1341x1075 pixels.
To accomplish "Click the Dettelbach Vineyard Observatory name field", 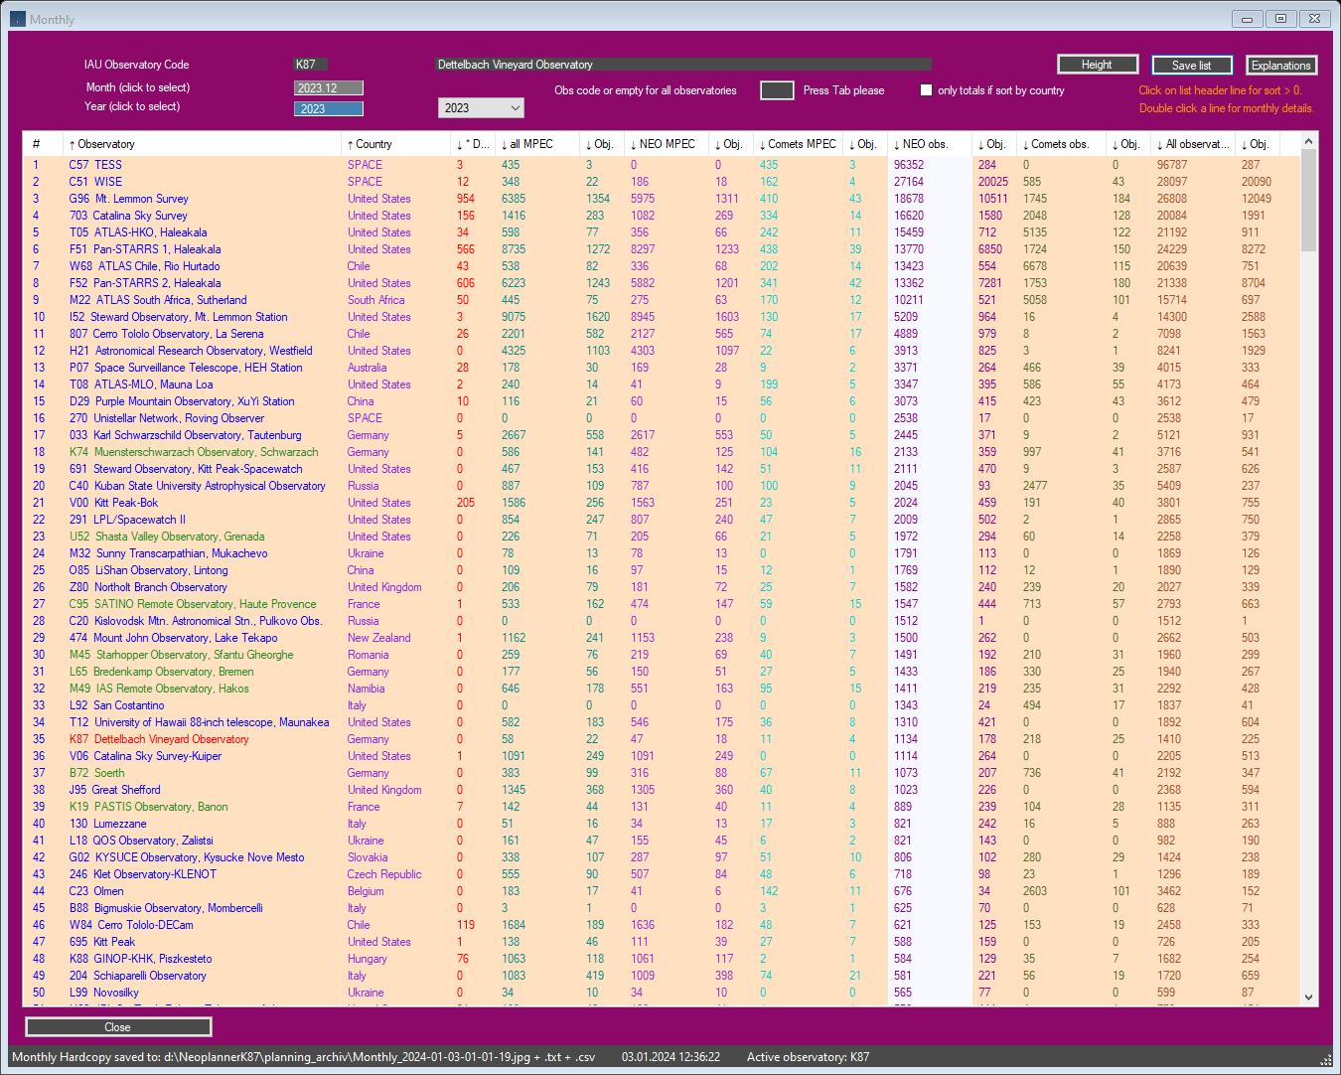I will 683,65.
